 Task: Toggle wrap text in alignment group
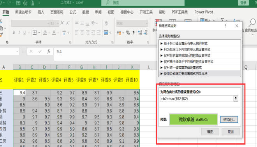[x=106, y=23]
